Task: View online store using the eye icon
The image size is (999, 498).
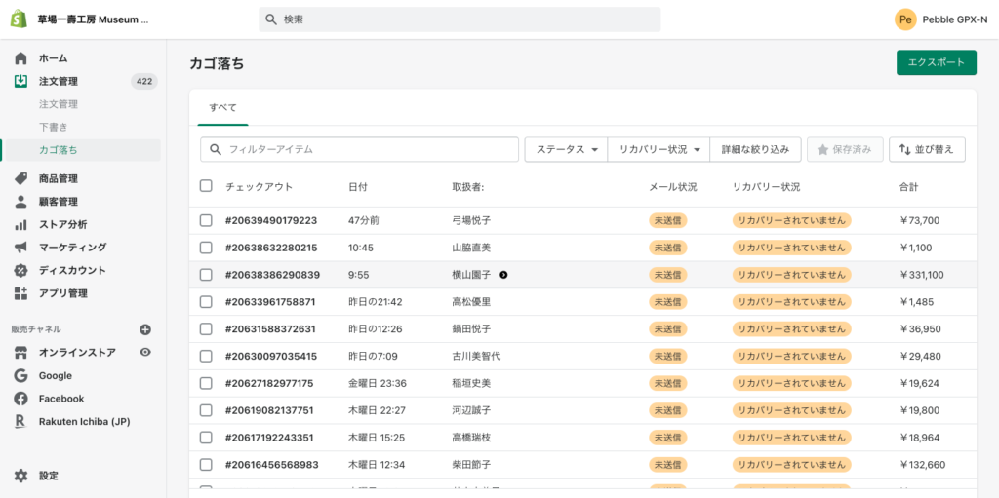Action: coord(145,352)
